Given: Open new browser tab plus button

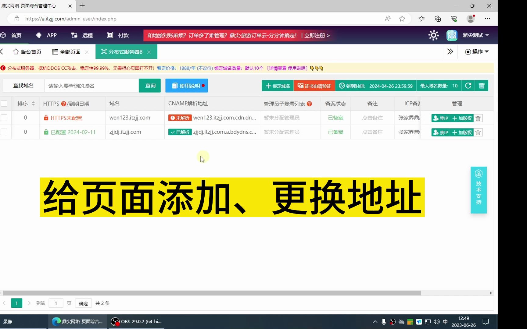Looking at the screenshot, I should (x=82, y=6).
